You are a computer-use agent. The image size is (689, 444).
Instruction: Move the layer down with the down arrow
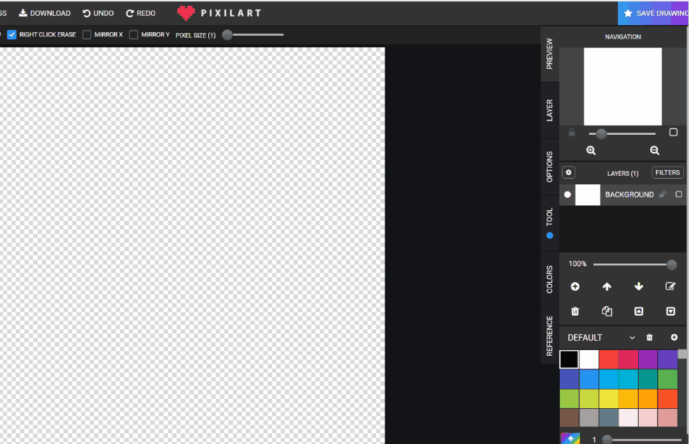coord(639,287)
